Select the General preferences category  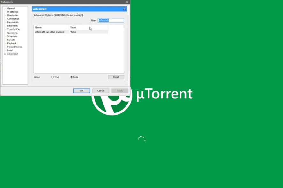pos(11,8)
